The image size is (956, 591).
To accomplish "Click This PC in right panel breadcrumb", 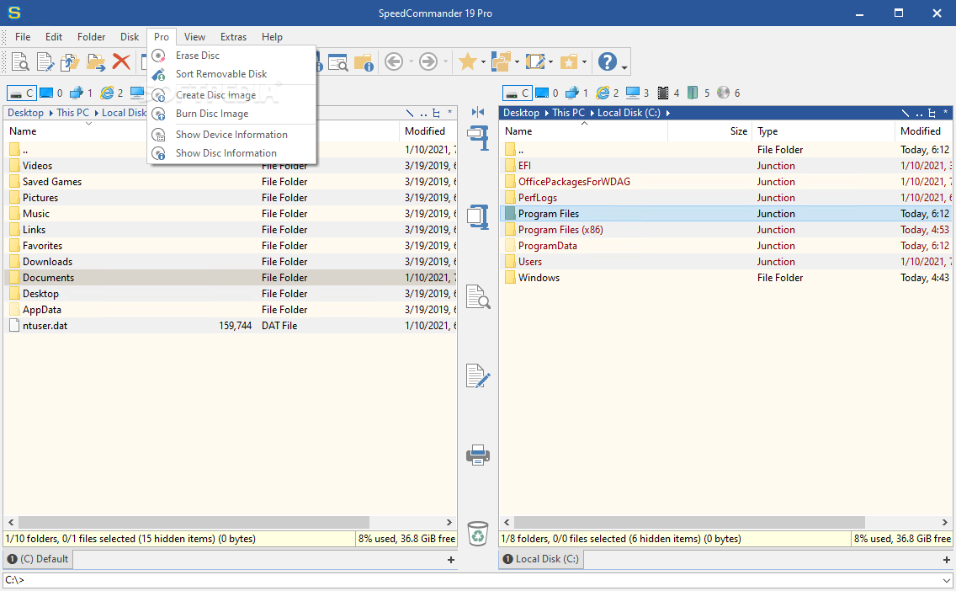I will (x=568, y=113).
